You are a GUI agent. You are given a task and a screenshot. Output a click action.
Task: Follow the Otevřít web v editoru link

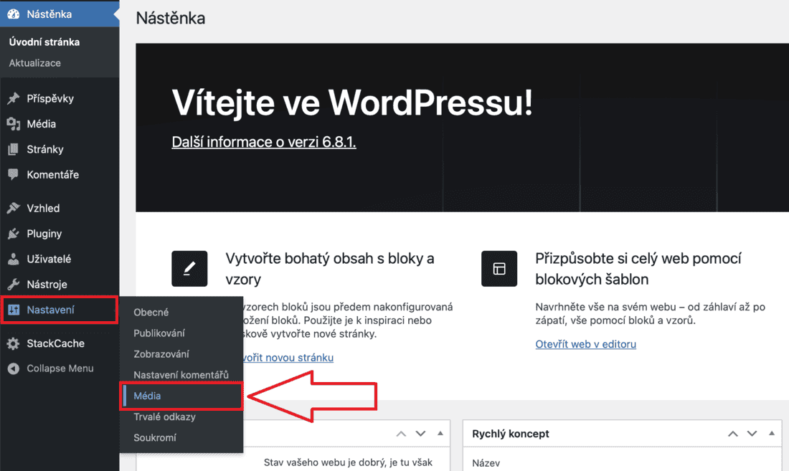586,344
